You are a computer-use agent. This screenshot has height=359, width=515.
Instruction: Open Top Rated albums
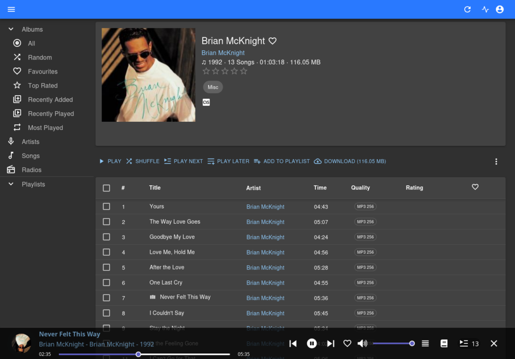[x=43, y=86]
